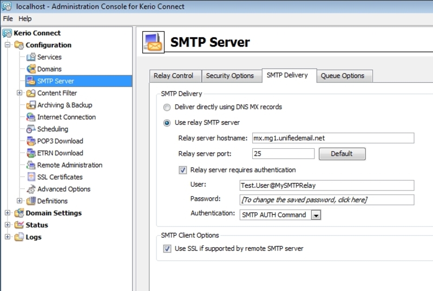
Task: Click the POP3 Download icon
Action: click(31, 141)
